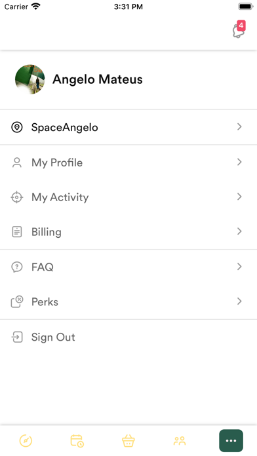Expand the Perks row chevron

239,301
